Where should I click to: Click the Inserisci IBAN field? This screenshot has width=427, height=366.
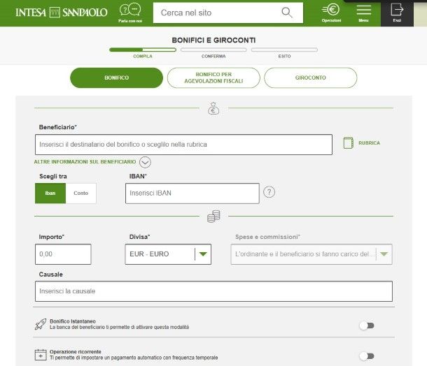192,193
